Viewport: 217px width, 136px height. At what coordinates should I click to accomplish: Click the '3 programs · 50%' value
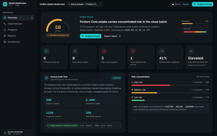(x=200, y=82)
